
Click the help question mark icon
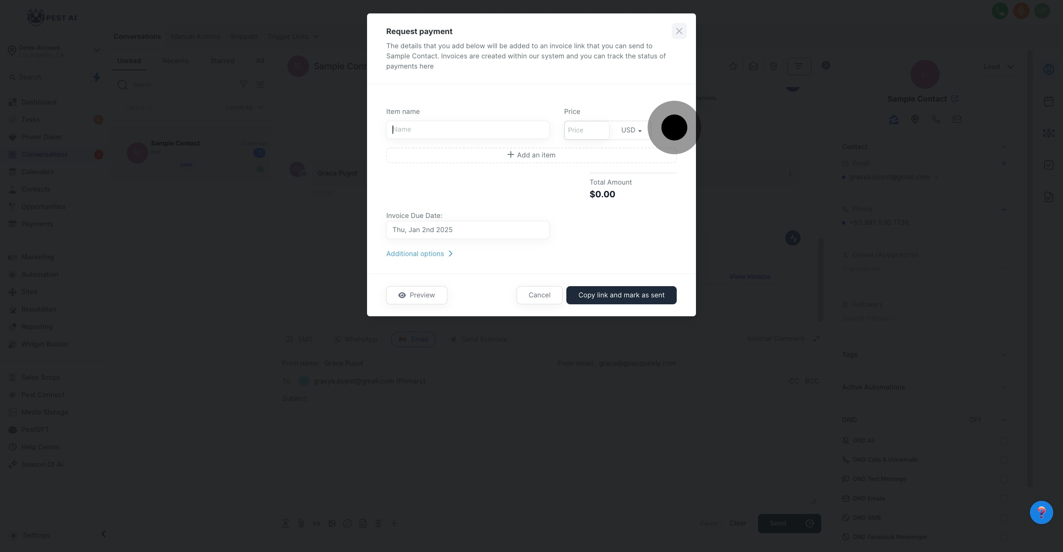point(1041,512)
